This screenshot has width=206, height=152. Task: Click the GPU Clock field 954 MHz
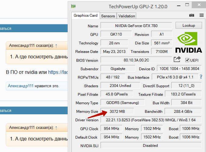(112, 128)
